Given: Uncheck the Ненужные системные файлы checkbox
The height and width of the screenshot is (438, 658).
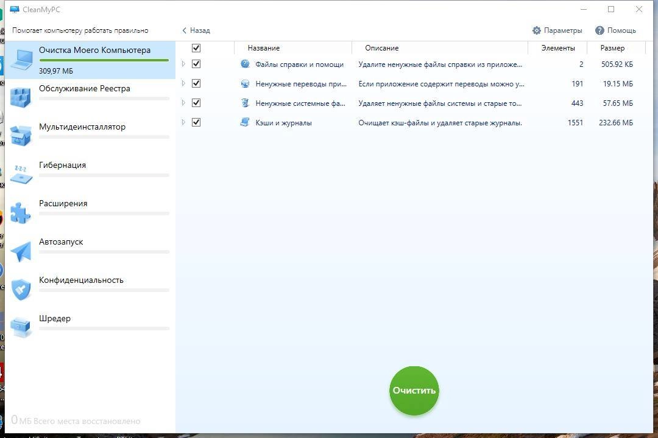Looking at the screenshot, I should coord(196,103).
